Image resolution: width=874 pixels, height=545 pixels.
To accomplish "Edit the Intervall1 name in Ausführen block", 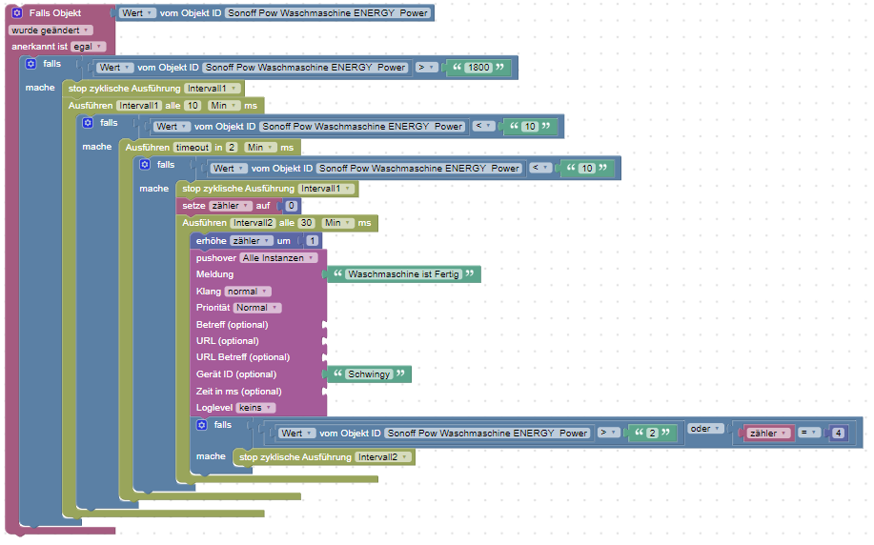I will (x=139, y=106).
